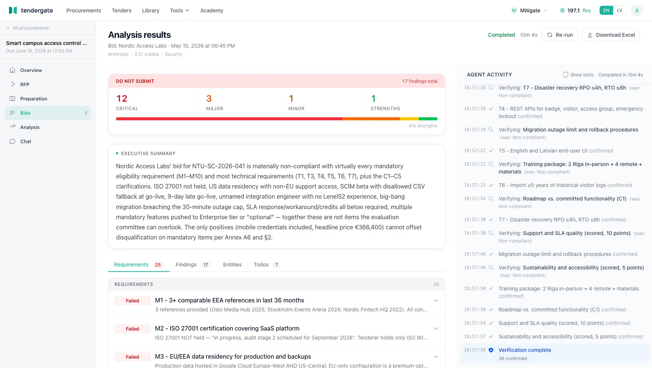652x368 pixels.
Task: Click the Failed badge on the M1 row
Action: click(133, 301)
